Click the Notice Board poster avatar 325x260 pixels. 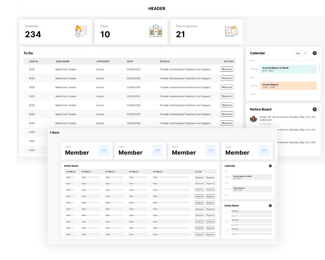253,119
